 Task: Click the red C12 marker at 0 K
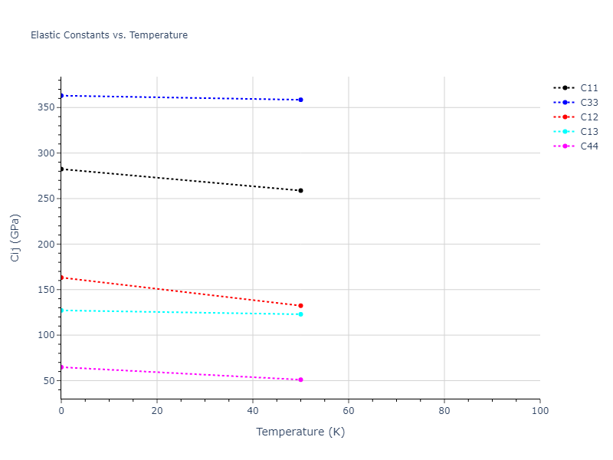[61, 278]
